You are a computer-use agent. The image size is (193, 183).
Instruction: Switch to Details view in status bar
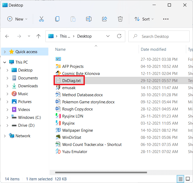point(180,179)
